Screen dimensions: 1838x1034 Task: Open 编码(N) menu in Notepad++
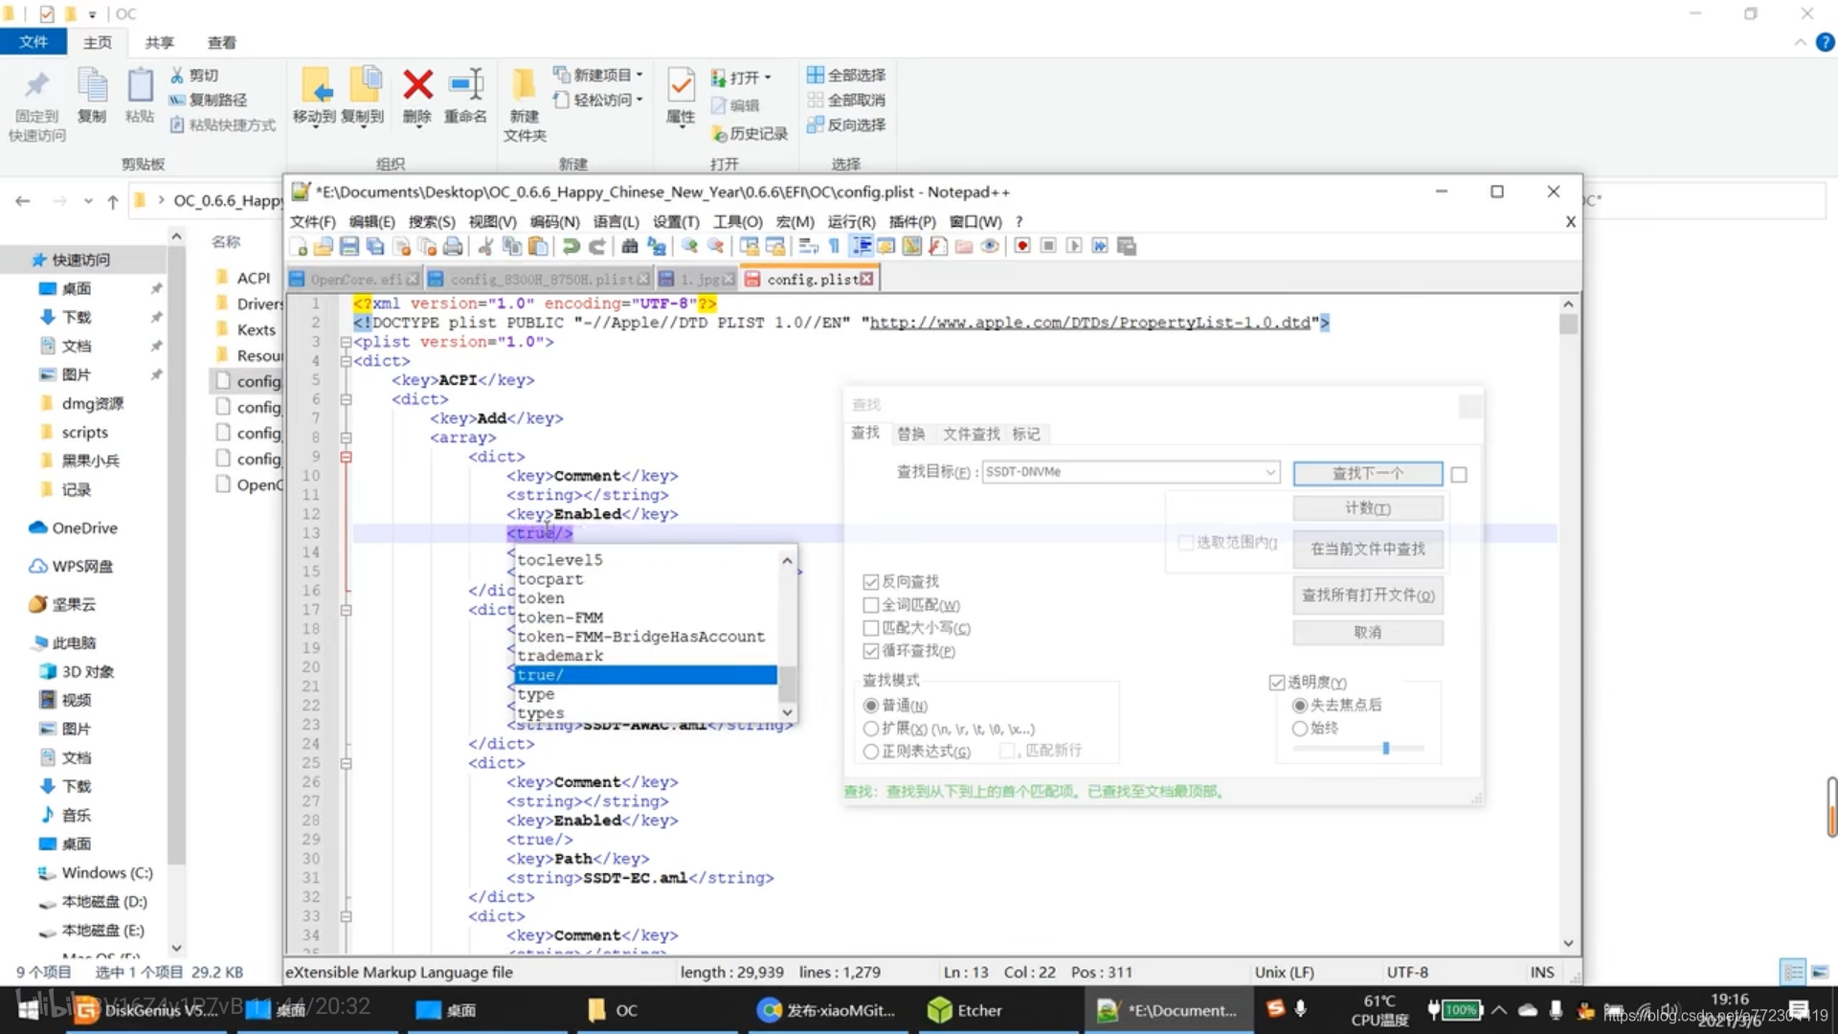click(x=555, y=221)
